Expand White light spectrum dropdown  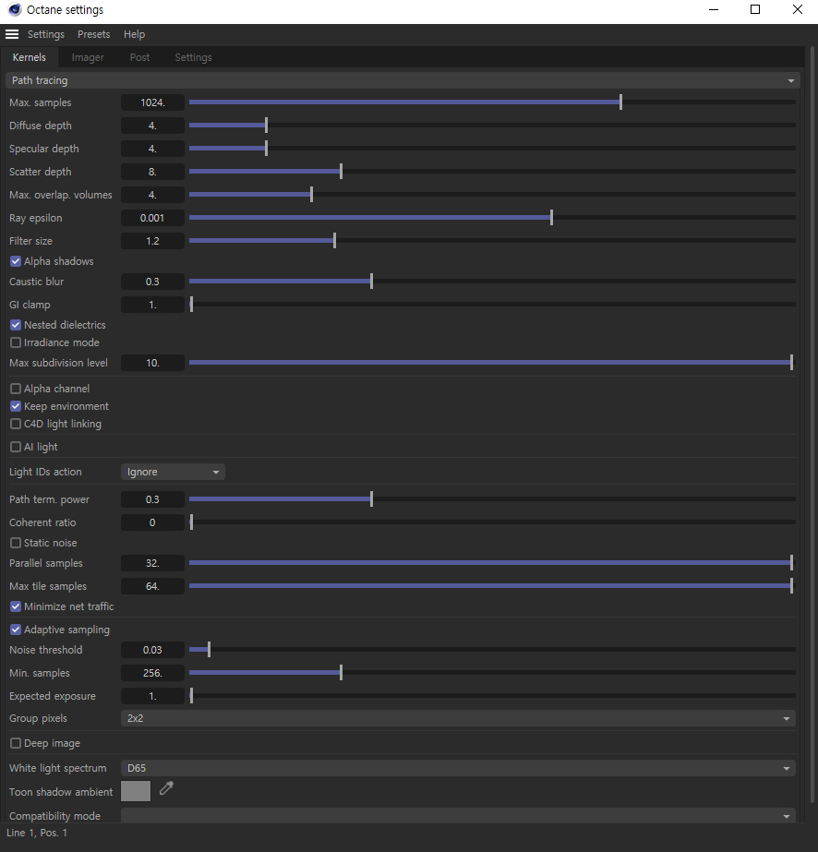click(x=458, y=768)
